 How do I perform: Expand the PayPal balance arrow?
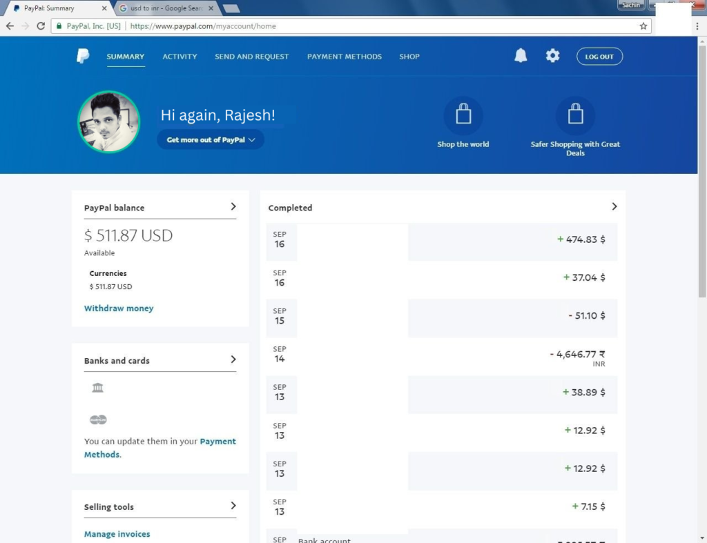(233, 206)
